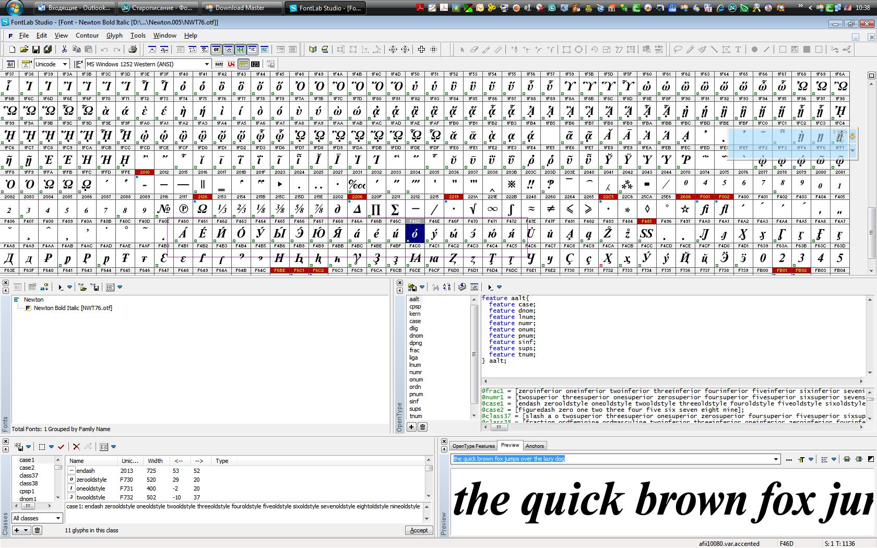Viewport: 877px width, 548px height.
Task: Select the Eraser tool
Action: pos(474,50)
